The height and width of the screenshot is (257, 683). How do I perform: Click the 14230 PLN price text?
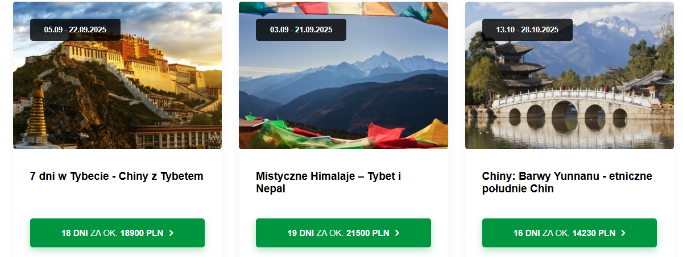[594, 233]
